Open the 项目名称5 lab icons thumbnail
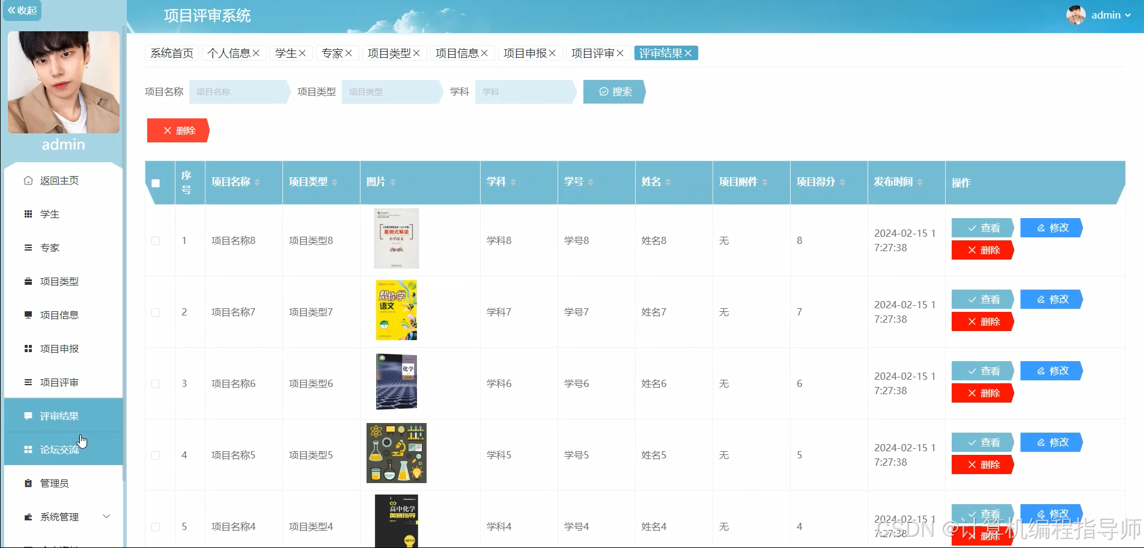 pos(397,453)
